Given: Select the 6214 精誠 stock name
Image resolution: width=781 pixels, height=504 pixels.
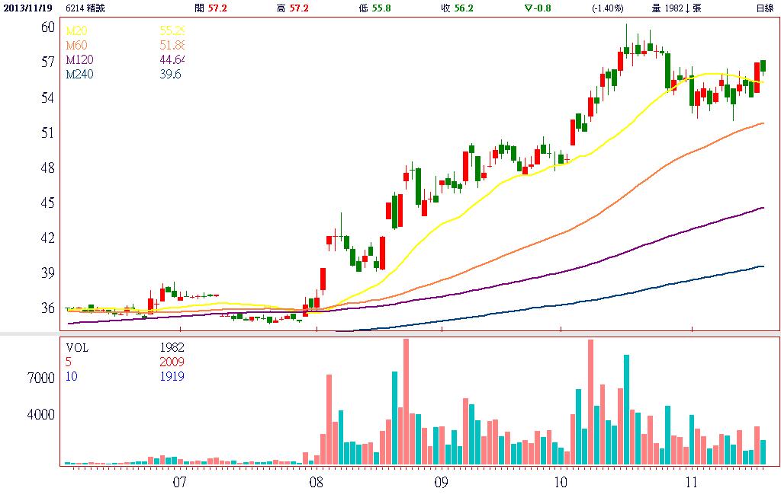Looking at the screenshot, I should tap(85, 8).
